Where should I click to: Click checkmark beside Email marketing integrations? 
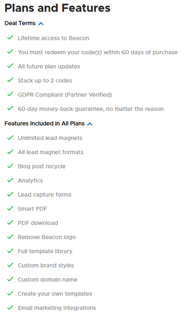[x=10, y=307]
